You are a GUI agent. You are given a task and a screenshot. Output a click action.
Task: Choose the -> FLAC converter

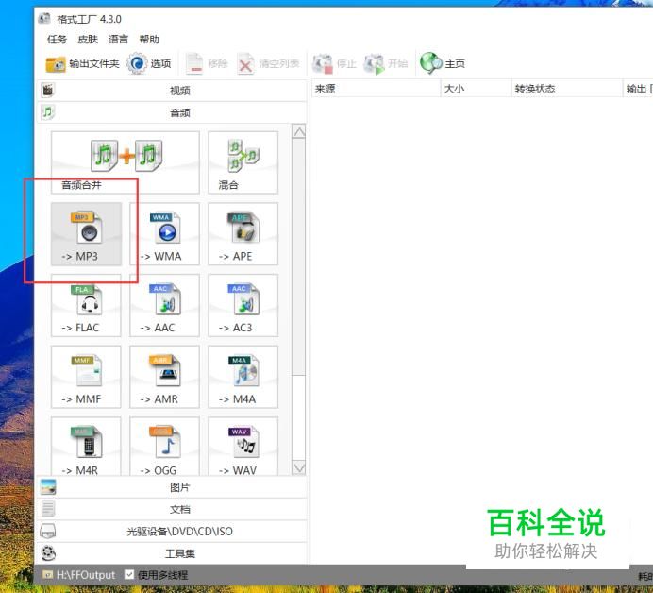click(86, 305)
